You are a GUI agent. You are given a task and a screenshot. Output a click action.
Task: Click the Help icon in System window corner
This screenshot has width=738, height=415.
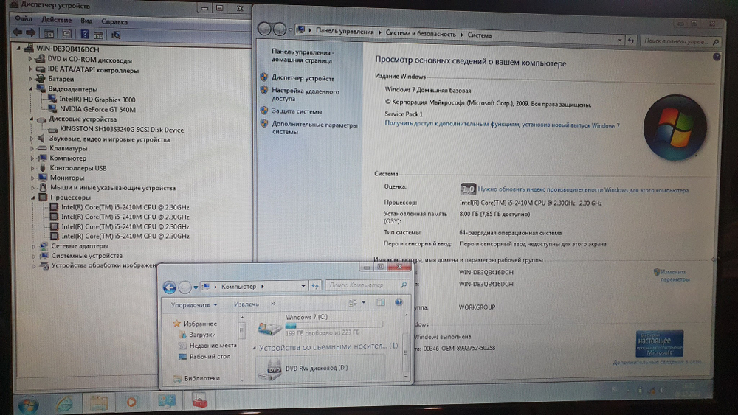pyautogui.click(x=717, y=57)
